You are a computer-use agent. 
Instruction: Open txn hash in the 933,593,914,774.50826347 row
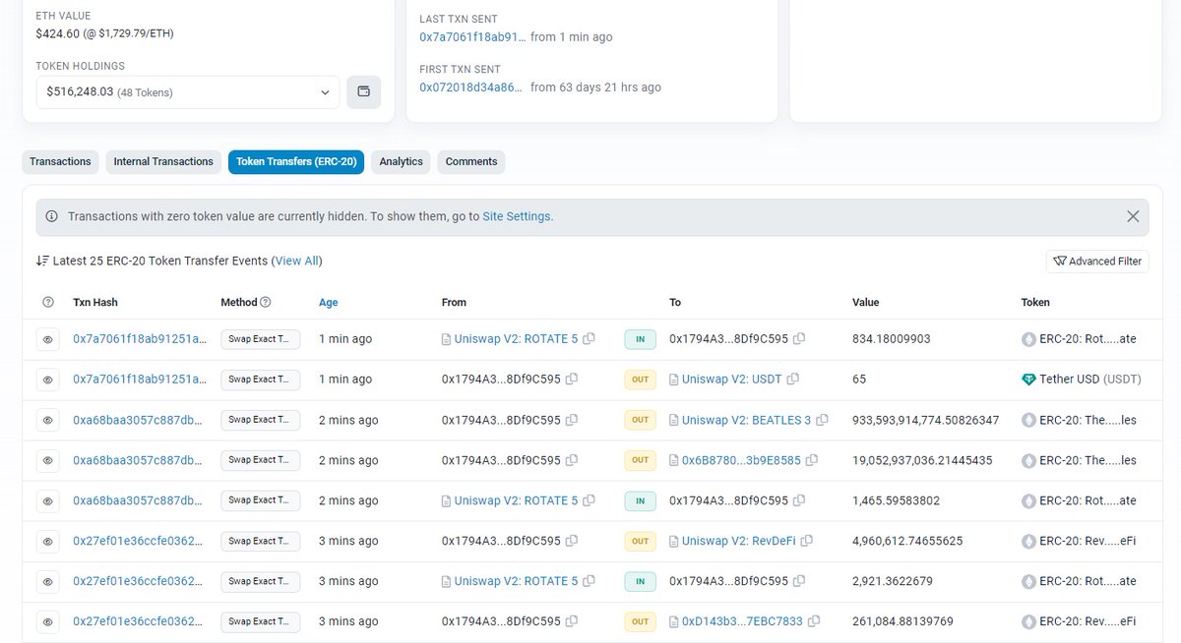(140, 420)
